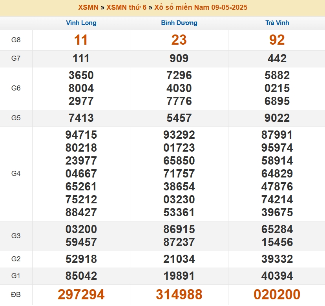This screenshot has width=325, height=306.
Task: Click G4 number 04667
Action: 81,174
